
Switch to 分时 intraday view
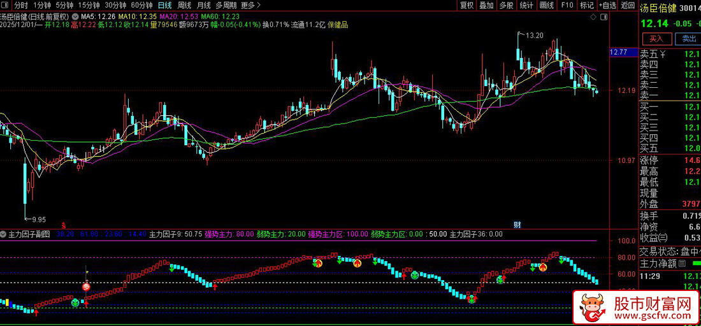tap(21, 5)
